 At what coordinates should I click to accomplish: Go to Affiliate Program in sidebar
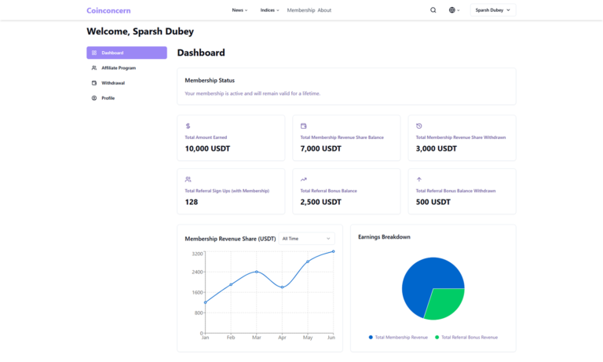tap(118, 68)
